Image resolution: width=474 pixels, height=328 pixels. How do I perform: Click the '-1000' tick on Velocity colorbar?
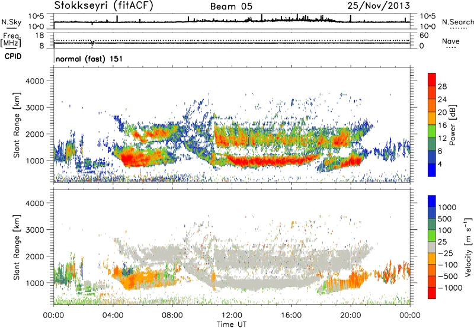[x=450, y=288]
